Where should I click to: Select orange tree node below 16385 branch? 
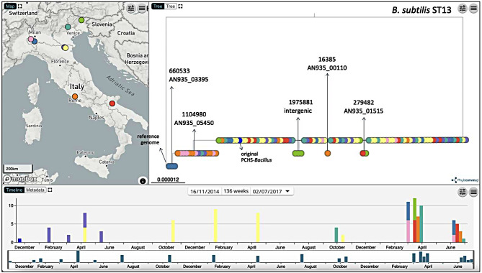coord(328,153)
